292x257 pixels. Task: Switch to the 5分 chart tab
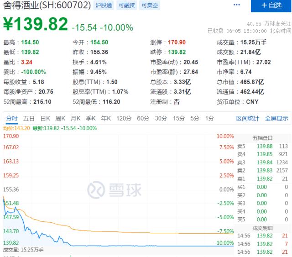tap(195, 118)
